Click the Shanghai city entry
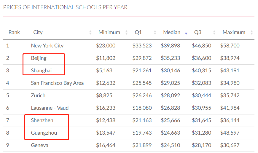The image size is (258, 153). (41, 71)
